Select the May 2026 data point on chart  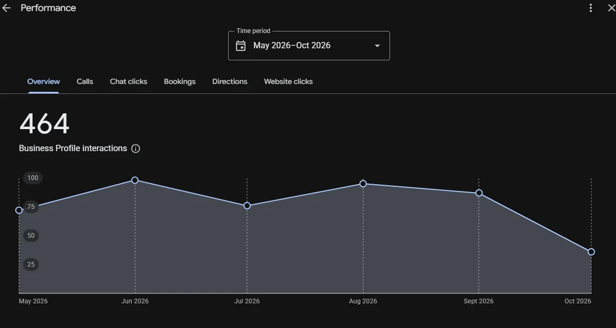point(19,210)
